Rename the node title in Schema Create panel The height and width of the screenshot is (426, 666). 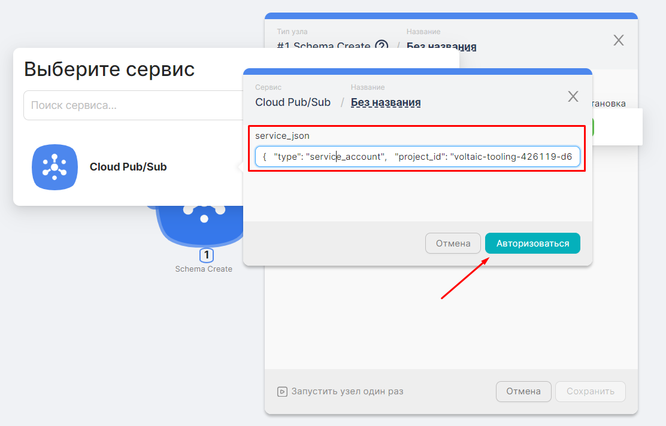click(441, 46)
